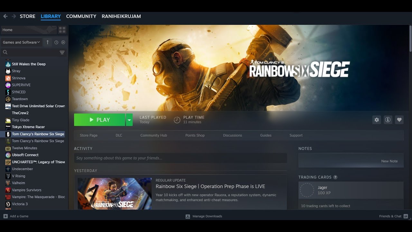Open the Guides tab
This screenshot has height=232, width=412.
click(x=266, y=135)
